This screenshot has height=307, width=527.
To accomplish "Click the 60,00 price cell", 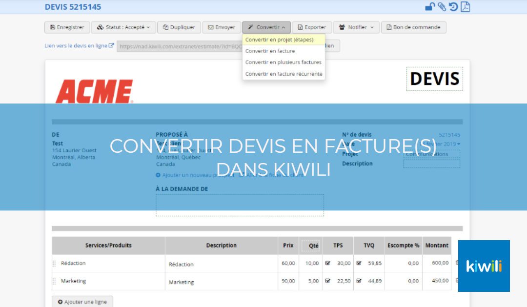I will click(x=288, y=263).
